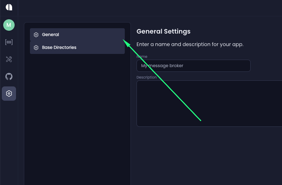Screen dimensions: 282x185
Task: Open the Settings gear in sidebar
Action: point(9,94)
